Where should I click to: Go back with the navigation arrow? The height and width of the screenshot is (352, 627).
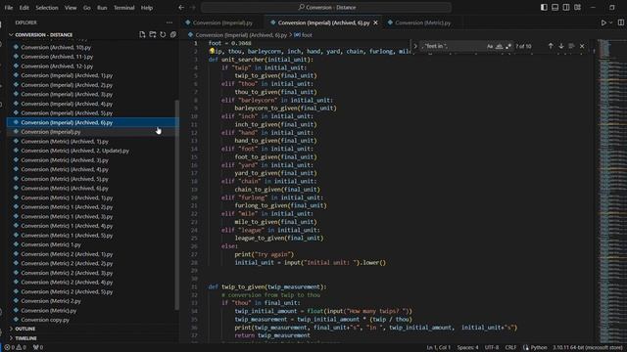tap(181, 7)
